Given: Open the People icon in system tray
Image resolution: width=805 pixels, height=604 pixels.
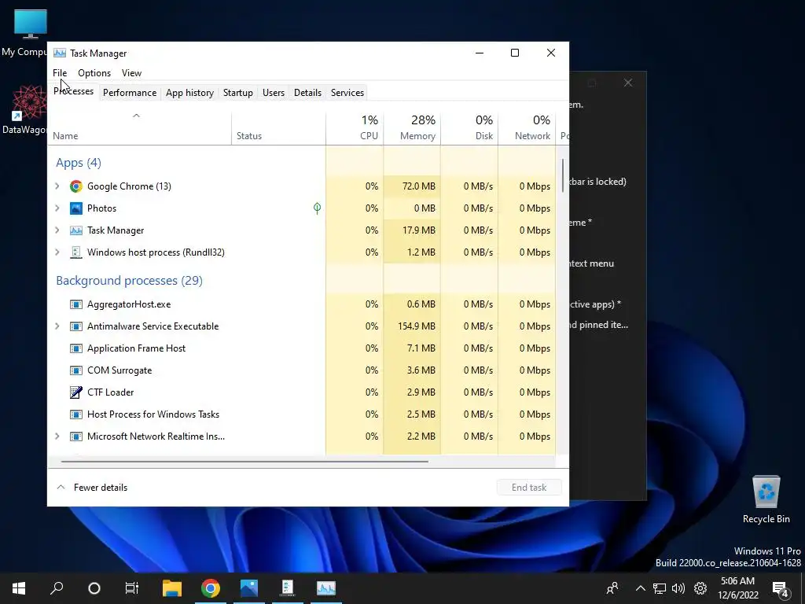Looking at the screenshot, I should pos(612,588).
